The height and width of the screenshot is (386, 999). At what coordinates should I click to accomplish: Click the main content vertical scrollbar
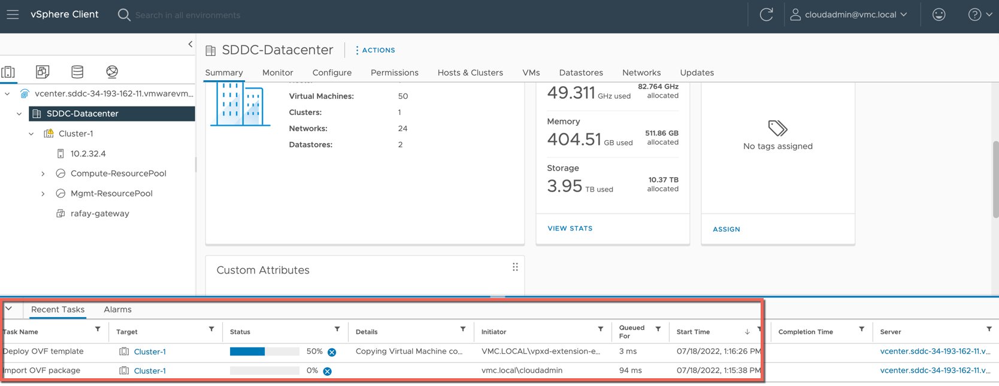point(995,179)
